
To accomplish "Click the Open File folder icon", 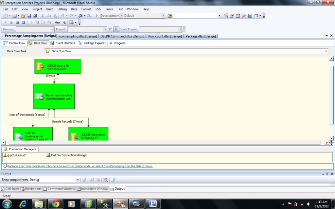I will [23, 16].
